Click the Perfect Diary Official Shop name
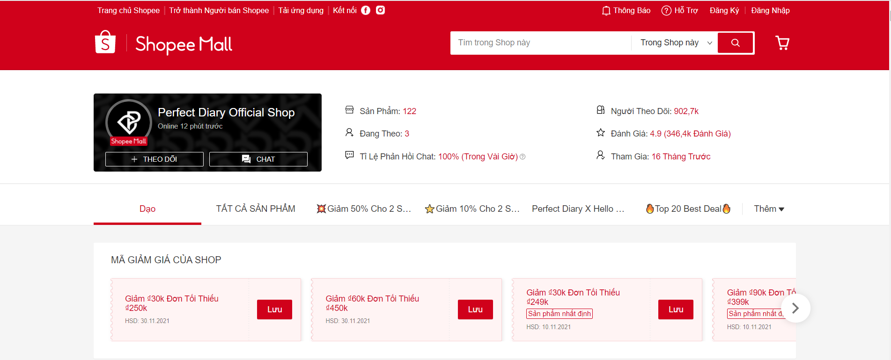Viewport: 891px width, 360px height. 226,112
